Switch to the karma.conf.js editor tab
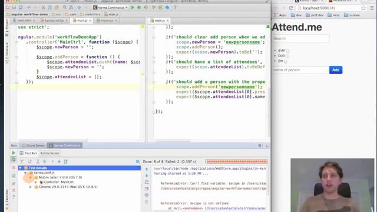 (x=54, y=21)
